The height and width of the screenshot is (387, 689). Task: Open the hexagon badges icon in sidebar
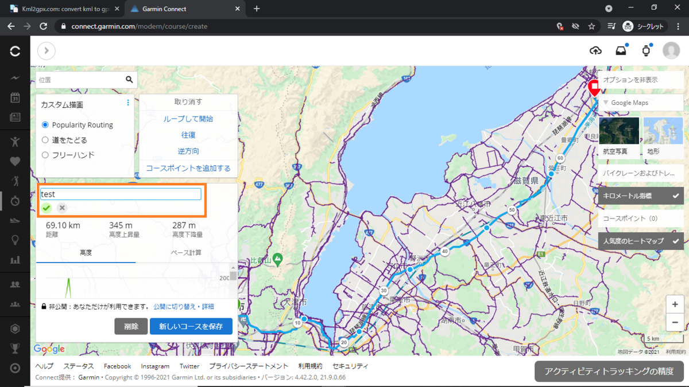pos(15,329)
